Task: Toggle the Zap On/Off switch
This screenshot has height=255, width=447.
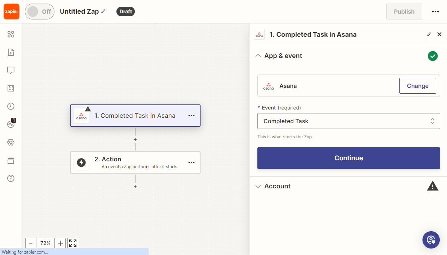Action: pos(39,12)
